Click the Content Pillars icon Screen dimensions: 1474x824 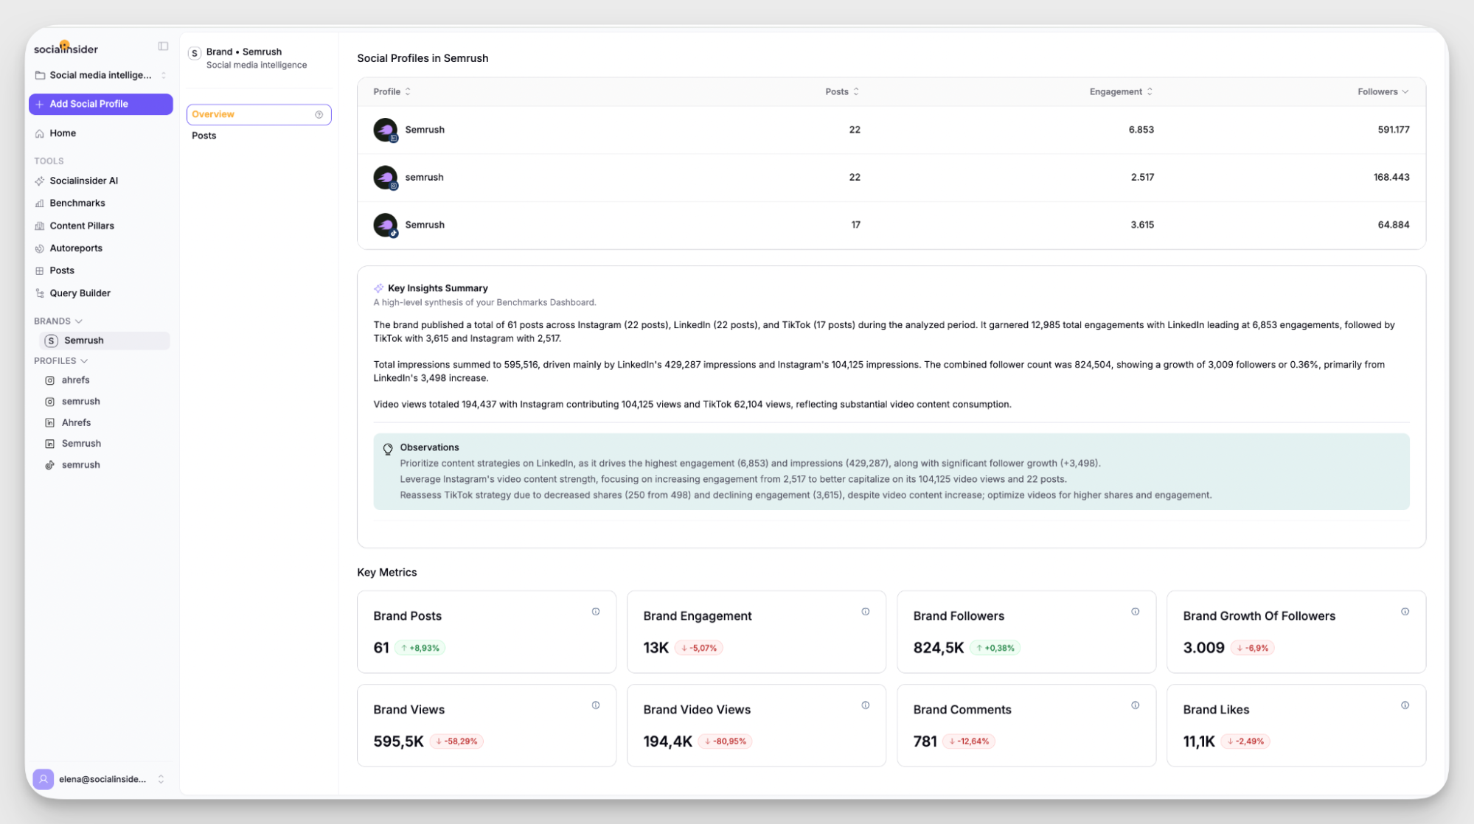point(40,226)
